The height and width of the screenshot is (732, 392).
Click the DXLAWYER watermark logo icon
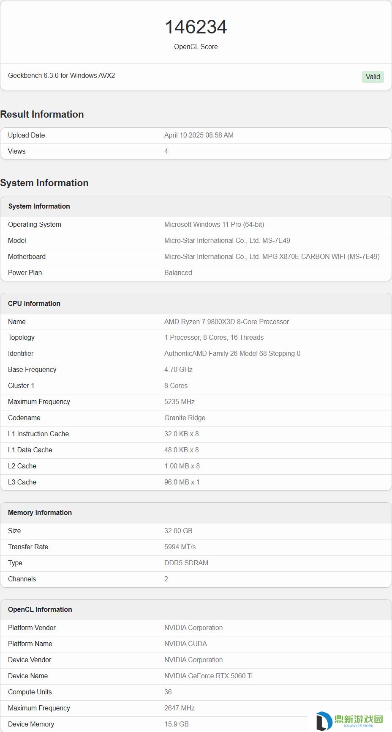pos(324,721)
